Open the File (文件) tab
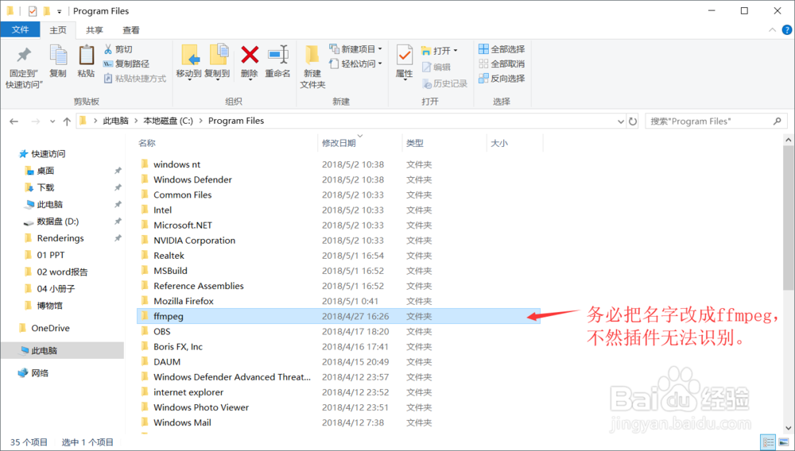The image size is (795, 451). pyautogui.click(x=21, y=30)
